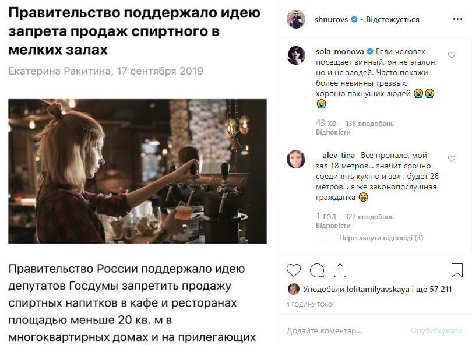Save post with bookmark icon
The height and width of the screenshot is (345, 472).
[457, 270]
